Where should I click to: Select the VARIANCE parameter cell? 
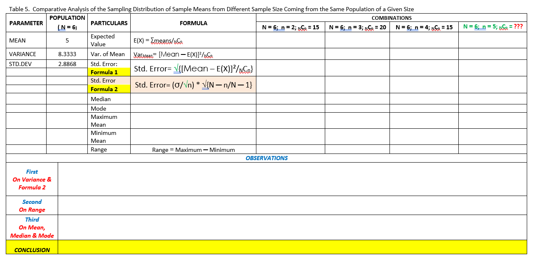pos(26,54)
